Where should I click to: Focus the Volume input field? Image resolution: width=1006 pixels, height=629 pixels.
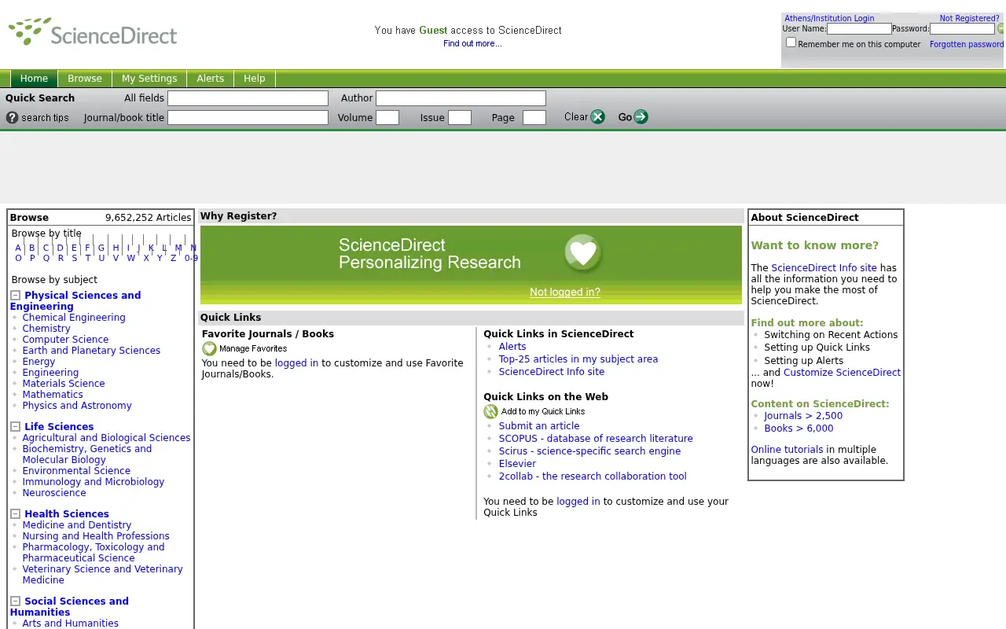[x=387, y=118]
